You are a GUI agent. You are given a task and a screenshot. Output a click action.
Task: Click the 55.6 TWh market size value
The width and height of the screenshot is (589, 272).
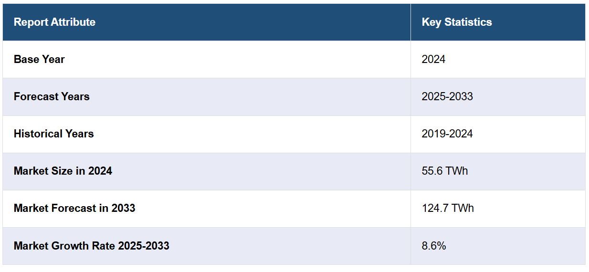click(x=445, y=171)
